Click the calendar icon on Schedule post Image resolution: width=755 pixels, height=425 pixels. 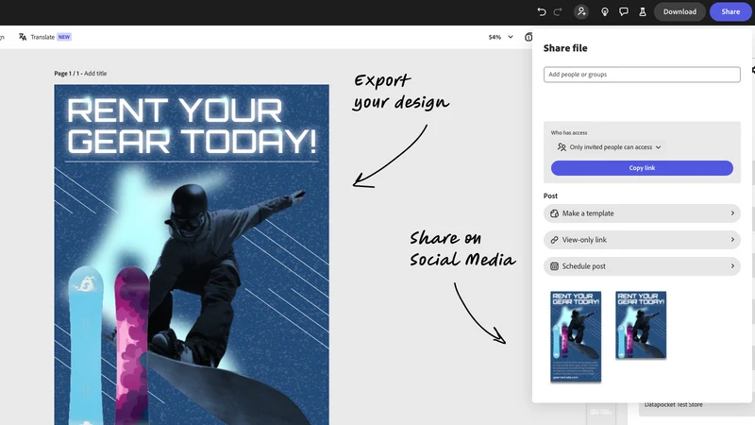(554, 266)
